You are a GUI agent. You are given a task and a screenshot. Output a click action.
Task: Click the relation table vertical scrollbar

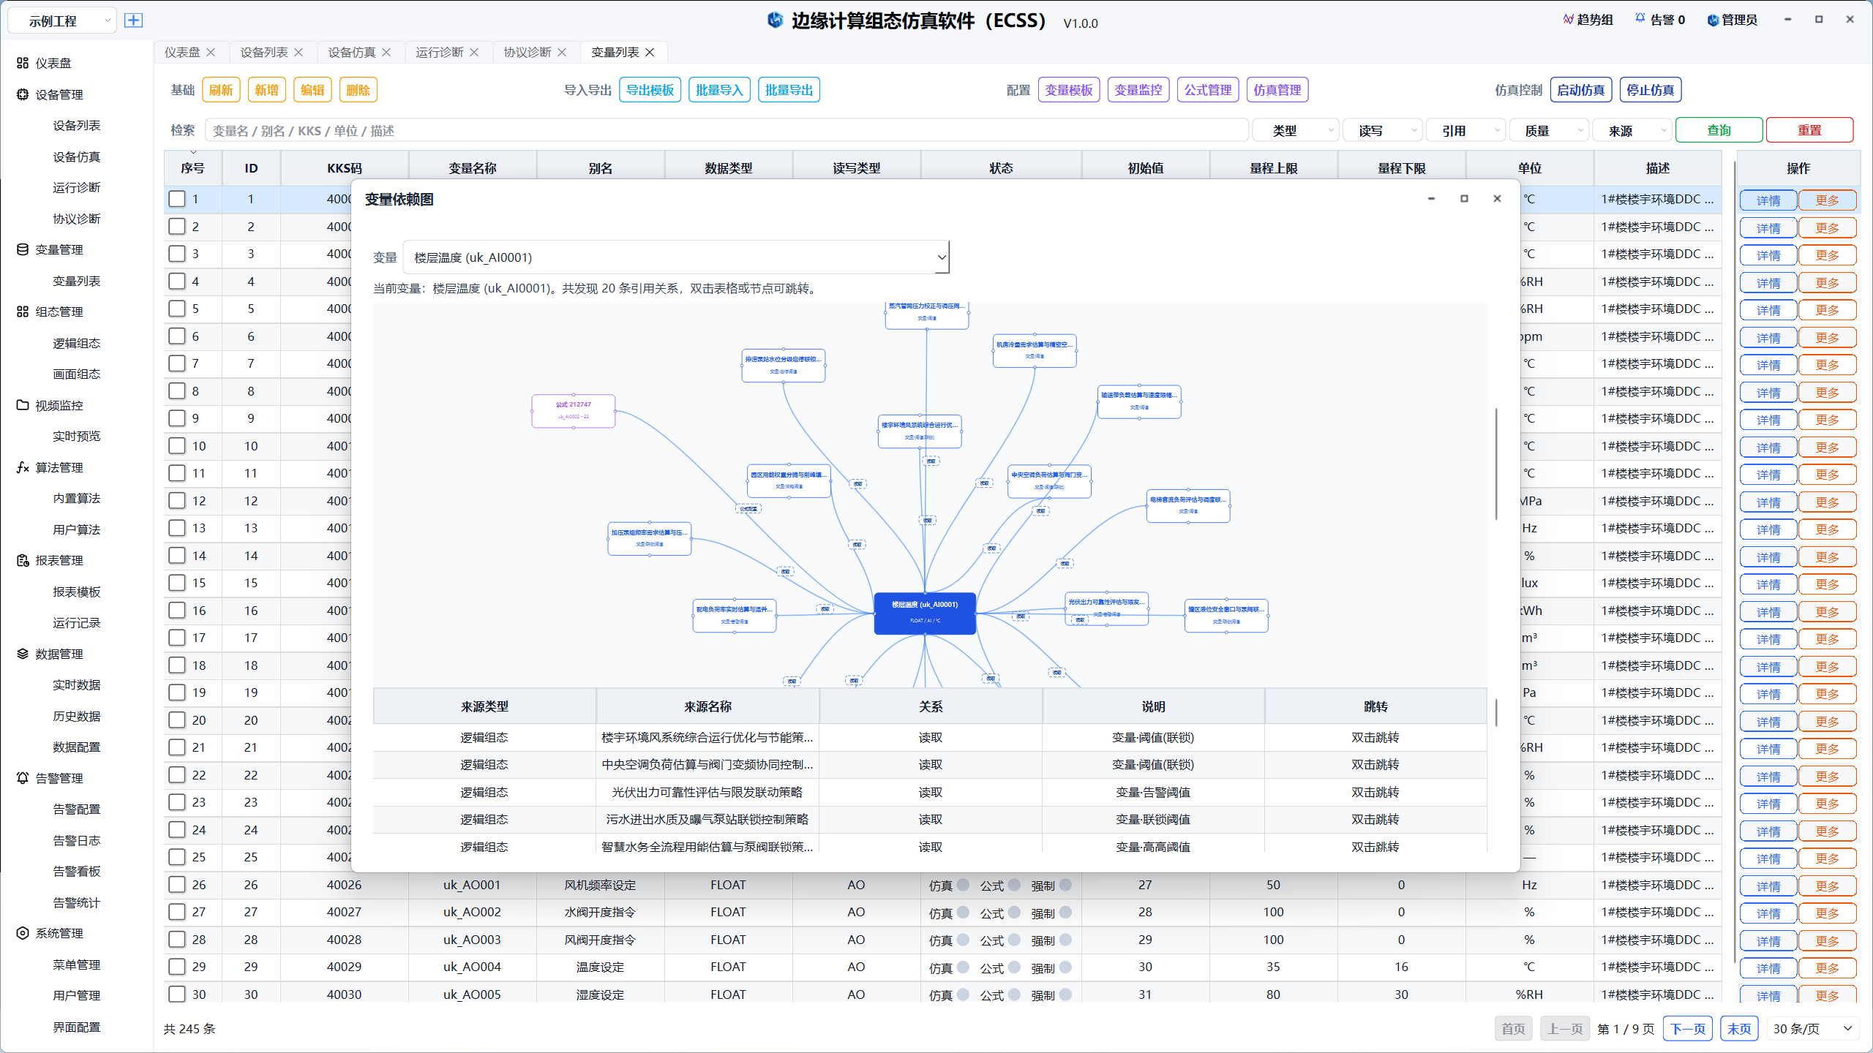pos(1496,713)
